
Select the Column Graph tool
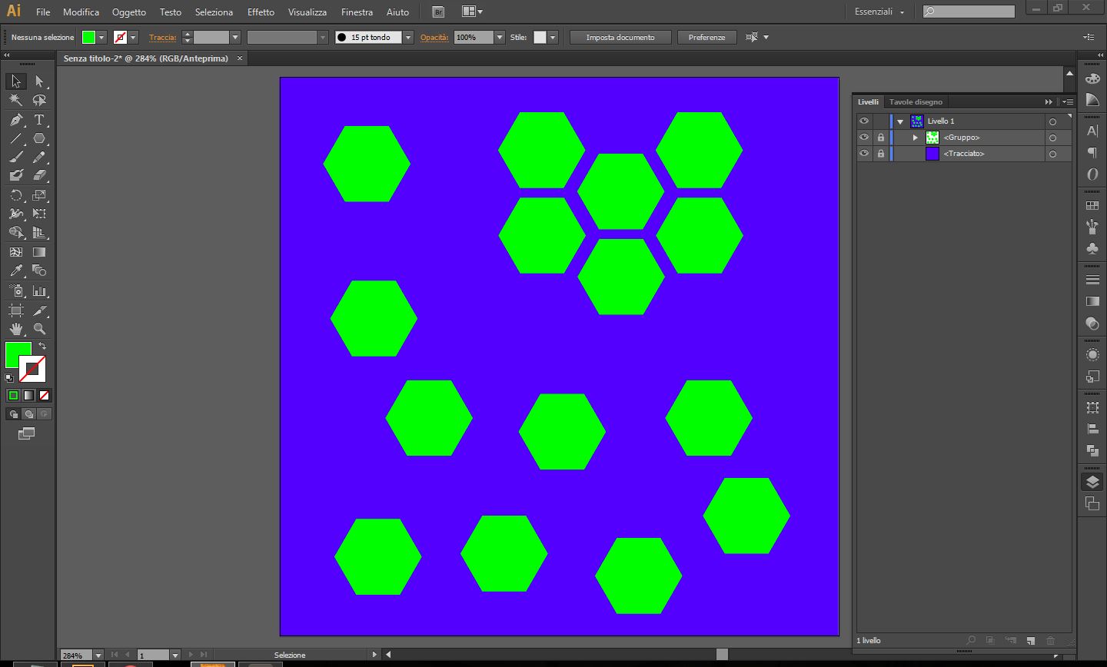pyautogui.click(x=39, y=291)
